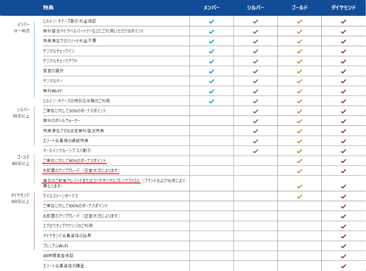Click Silver checkmark for 特典滞在での5泊目無料宿泊特典
Image resolution: width=366 pixels, height=271 pixels.
click(x=255, y=131)
